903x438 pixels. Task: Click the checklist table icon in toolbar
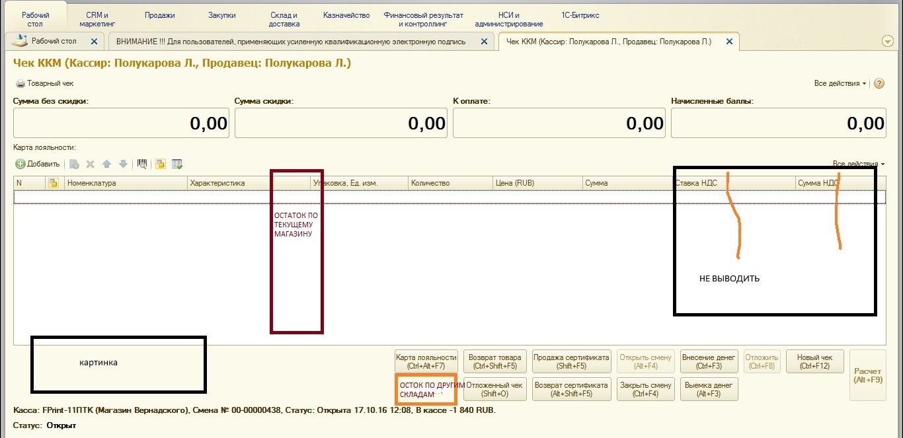coord(177,164)
